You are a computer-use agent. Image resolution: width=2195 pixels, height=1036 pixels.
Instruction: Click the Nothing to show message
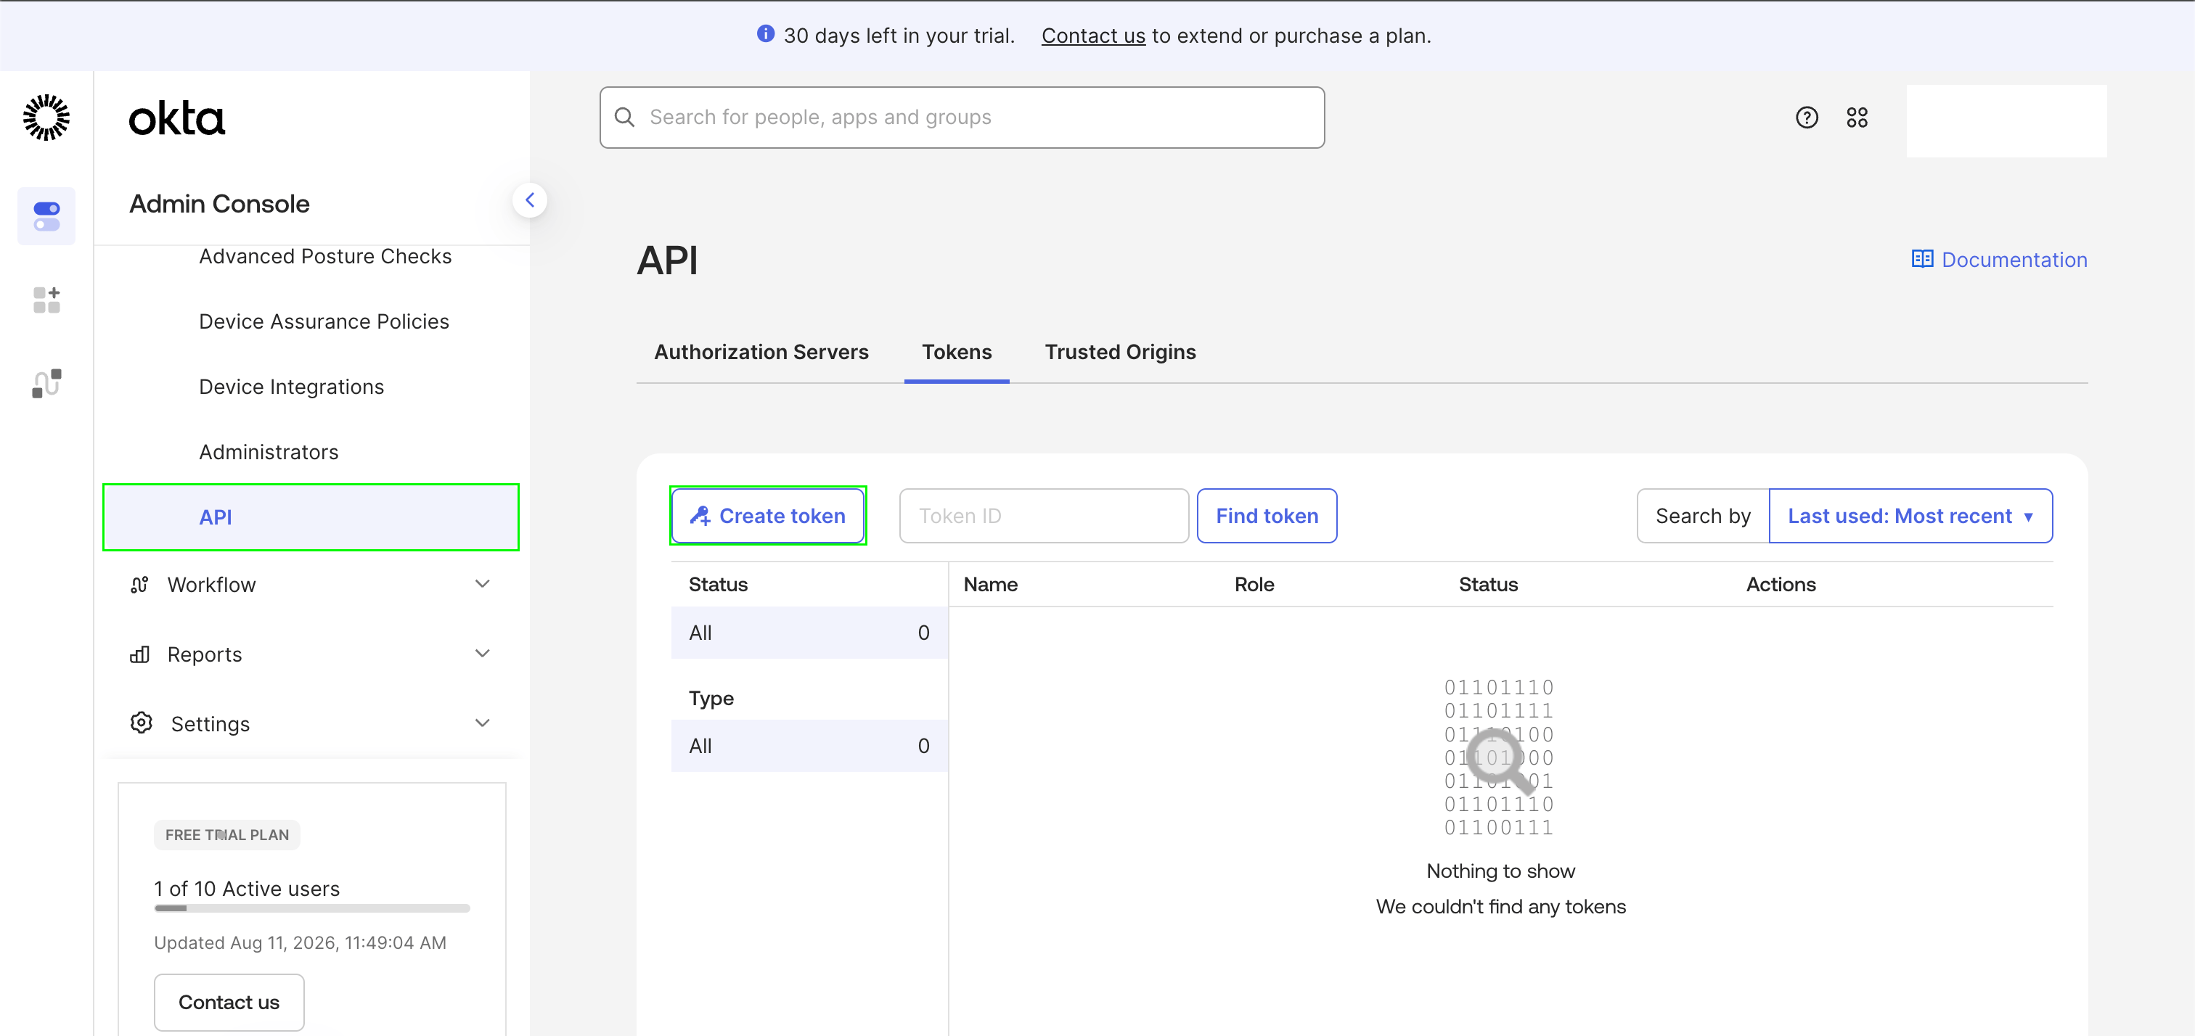pos(1500,871)
